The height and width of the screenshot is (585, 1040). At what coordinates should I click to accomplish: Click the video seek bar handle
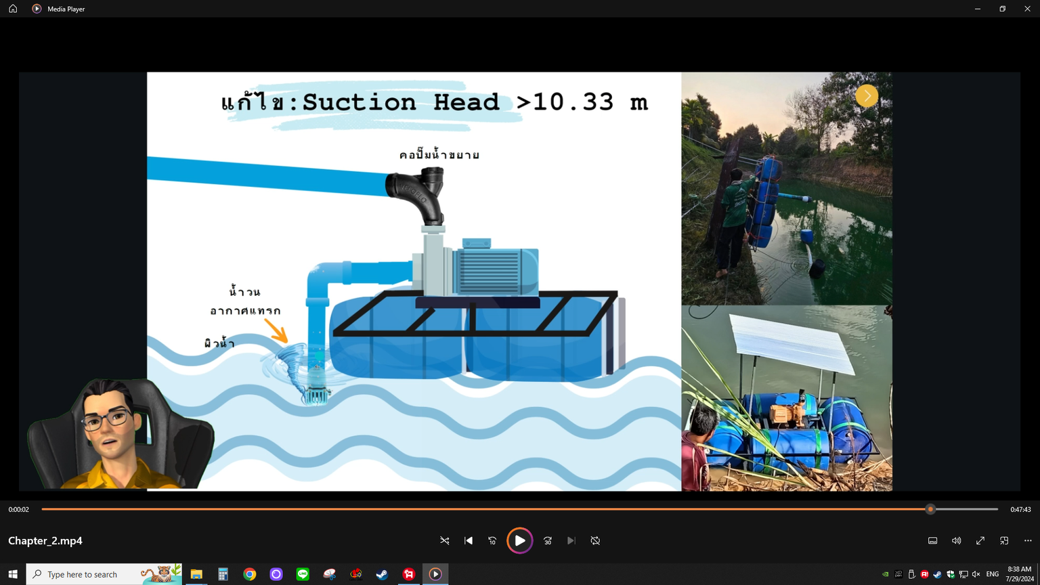[x=930, y=509]
